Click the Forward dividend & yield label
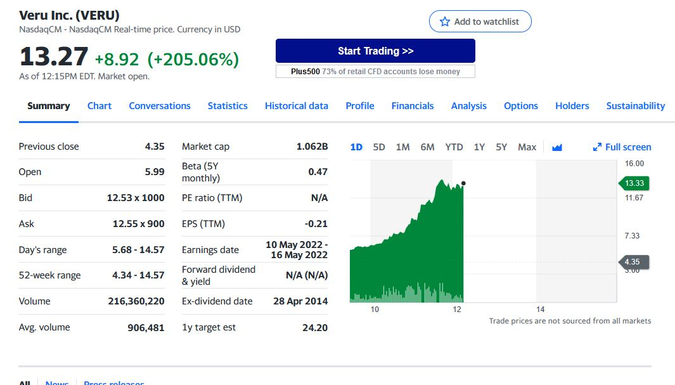The image size is (675, 385). coord(219,275)
